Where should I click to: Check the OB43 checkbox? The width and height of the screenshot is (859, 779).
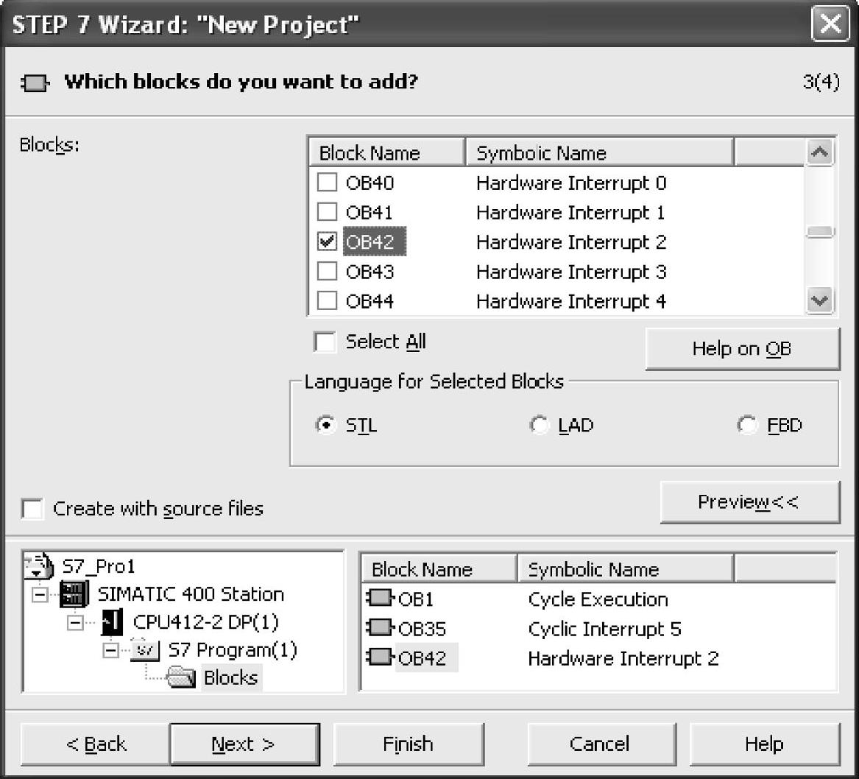pyautogui.click(x=327, y=271)
